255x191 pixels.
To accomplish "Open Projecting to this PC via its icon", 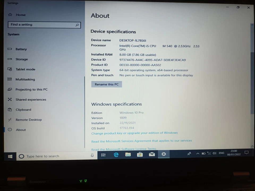I will click(10, 89).
